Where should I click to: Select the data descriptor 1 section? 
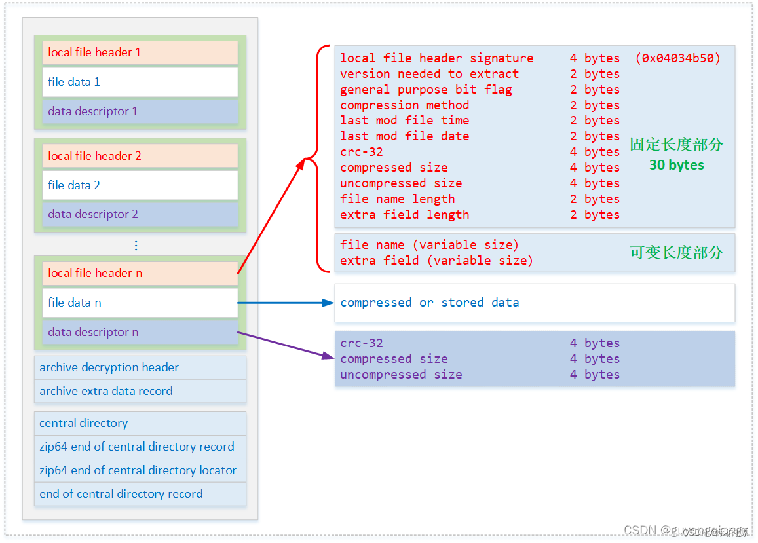coord(140,111)
